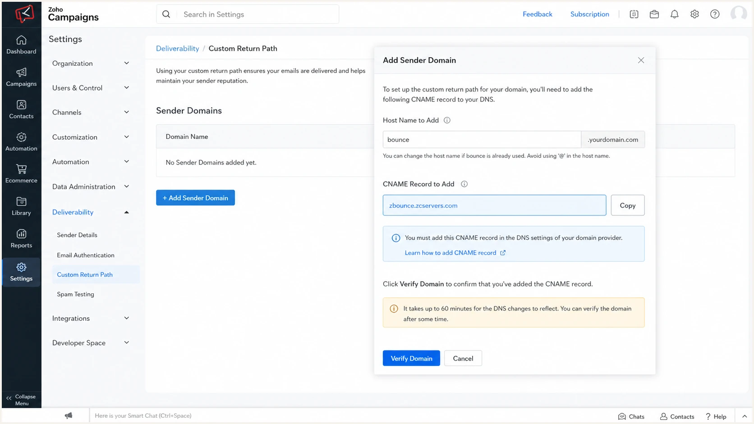The width and height of the screenshot is (754, 424).
Task: Open the briefcase icon in top bar
Action: tap(654, 14)
